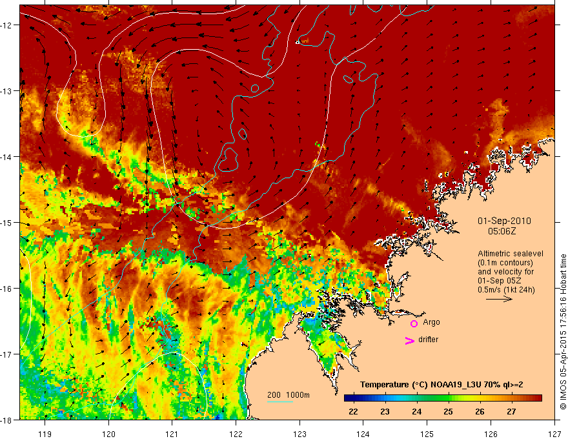Image resolution: width=568 pixels, height=439 pixels.
Task: Click the Temperature NOAA19_L3U title text
Action: pyautogui.click(x=441, y=385)
